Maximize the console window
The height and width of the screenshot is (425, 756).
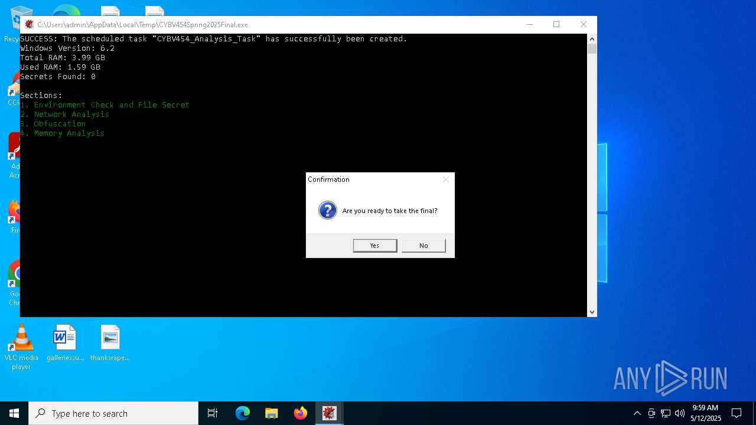click(x=556, y=24)
